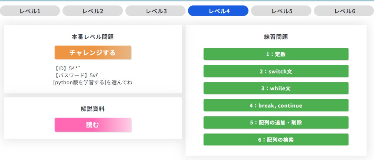Viewport: 374px width, 160px height.
Task: Select the レベル3 tab
Action: tap(156, 11)
